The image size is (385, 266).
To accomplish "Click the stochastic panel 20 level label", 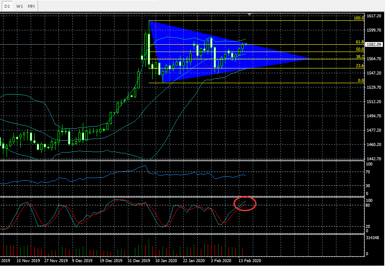I will [368, 227].
